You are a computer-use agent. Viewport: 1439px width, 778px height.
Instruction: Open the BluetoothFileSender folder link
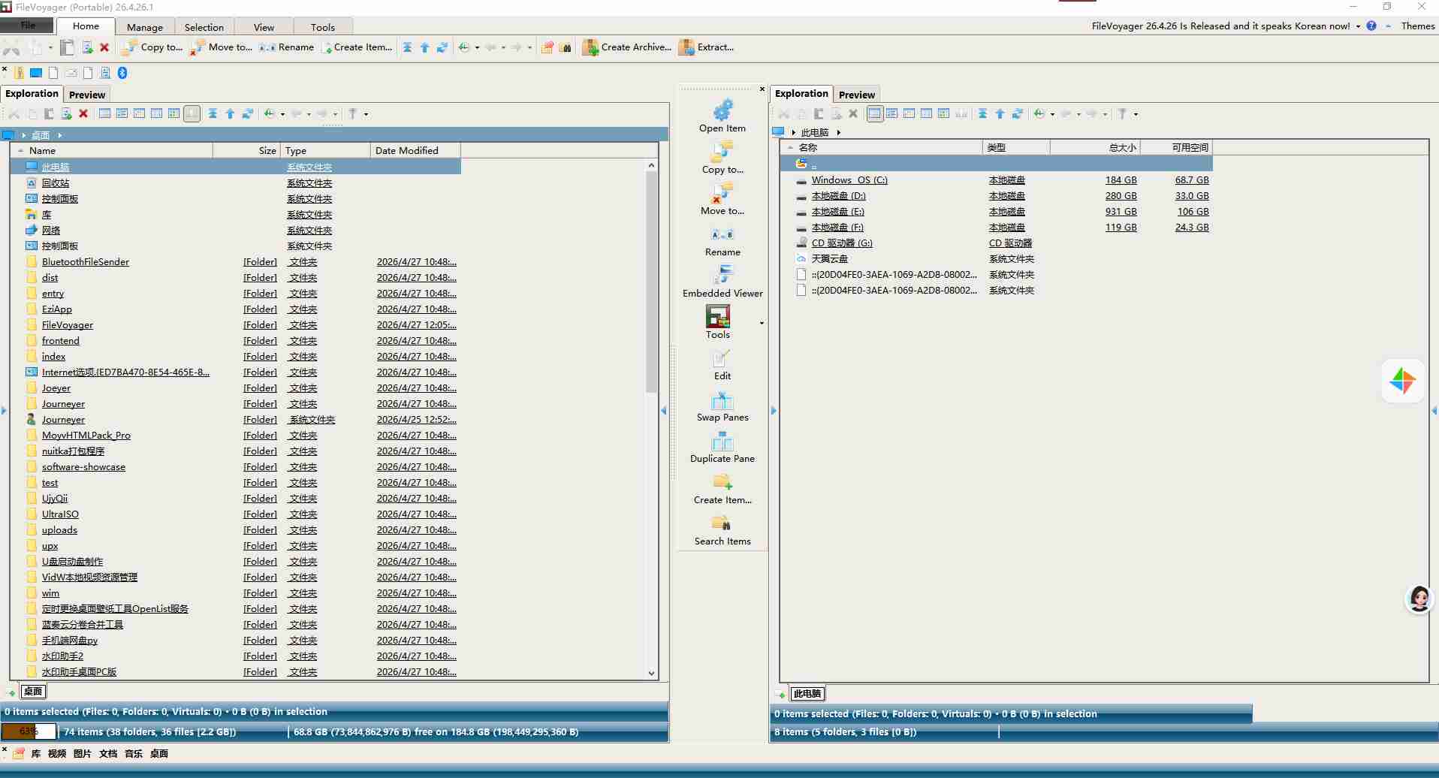pos(86,262)
